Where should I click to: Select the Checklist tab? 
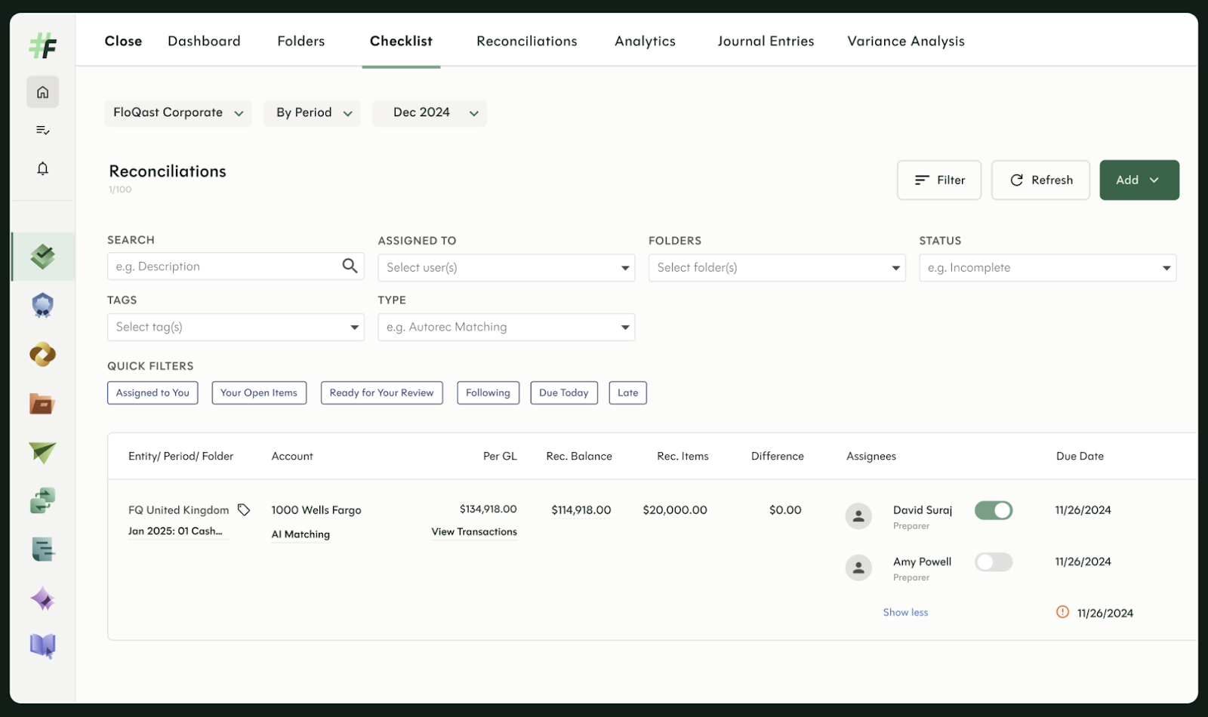401,42
